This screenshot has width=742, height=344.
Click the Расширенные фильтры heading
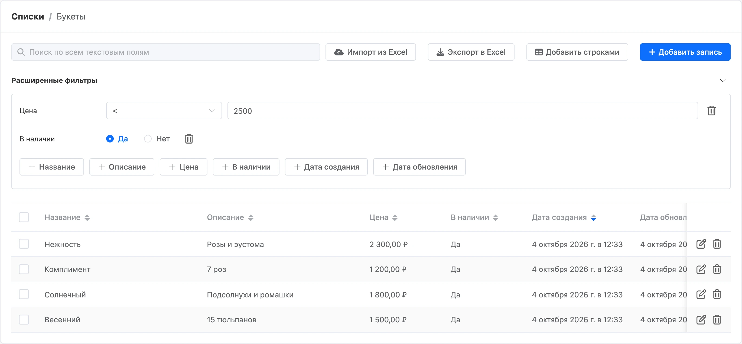pyautogui.click(x=54, y=80)
